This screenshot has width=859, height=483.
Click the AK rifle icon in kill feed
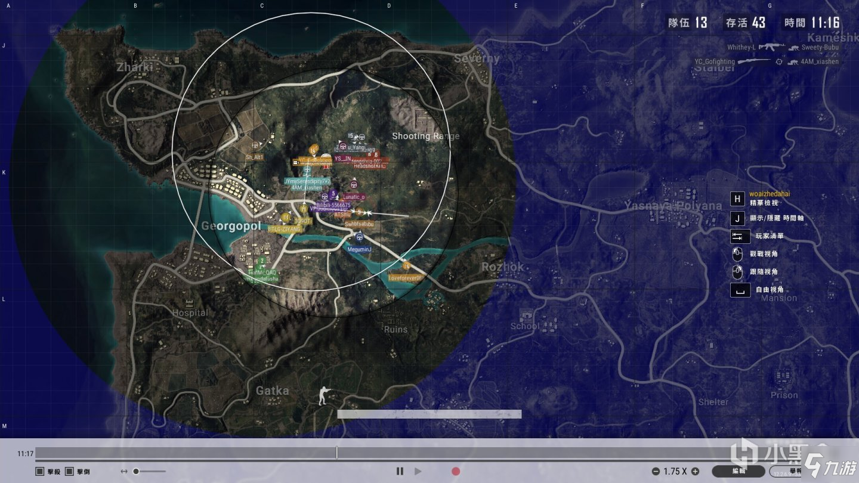(772, 47)
